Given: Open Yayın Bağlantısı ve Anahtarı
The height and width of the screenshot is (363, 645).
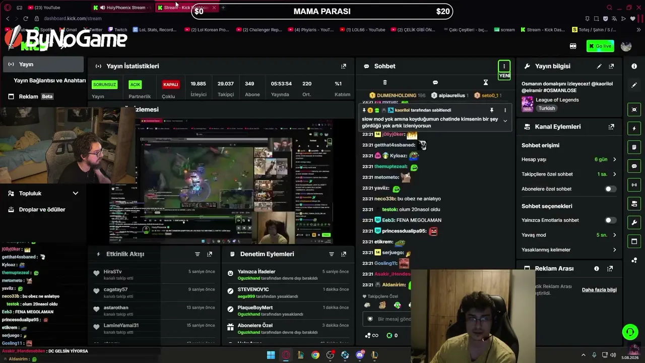Looking at the screenshot, I should [x=50, y=81].
